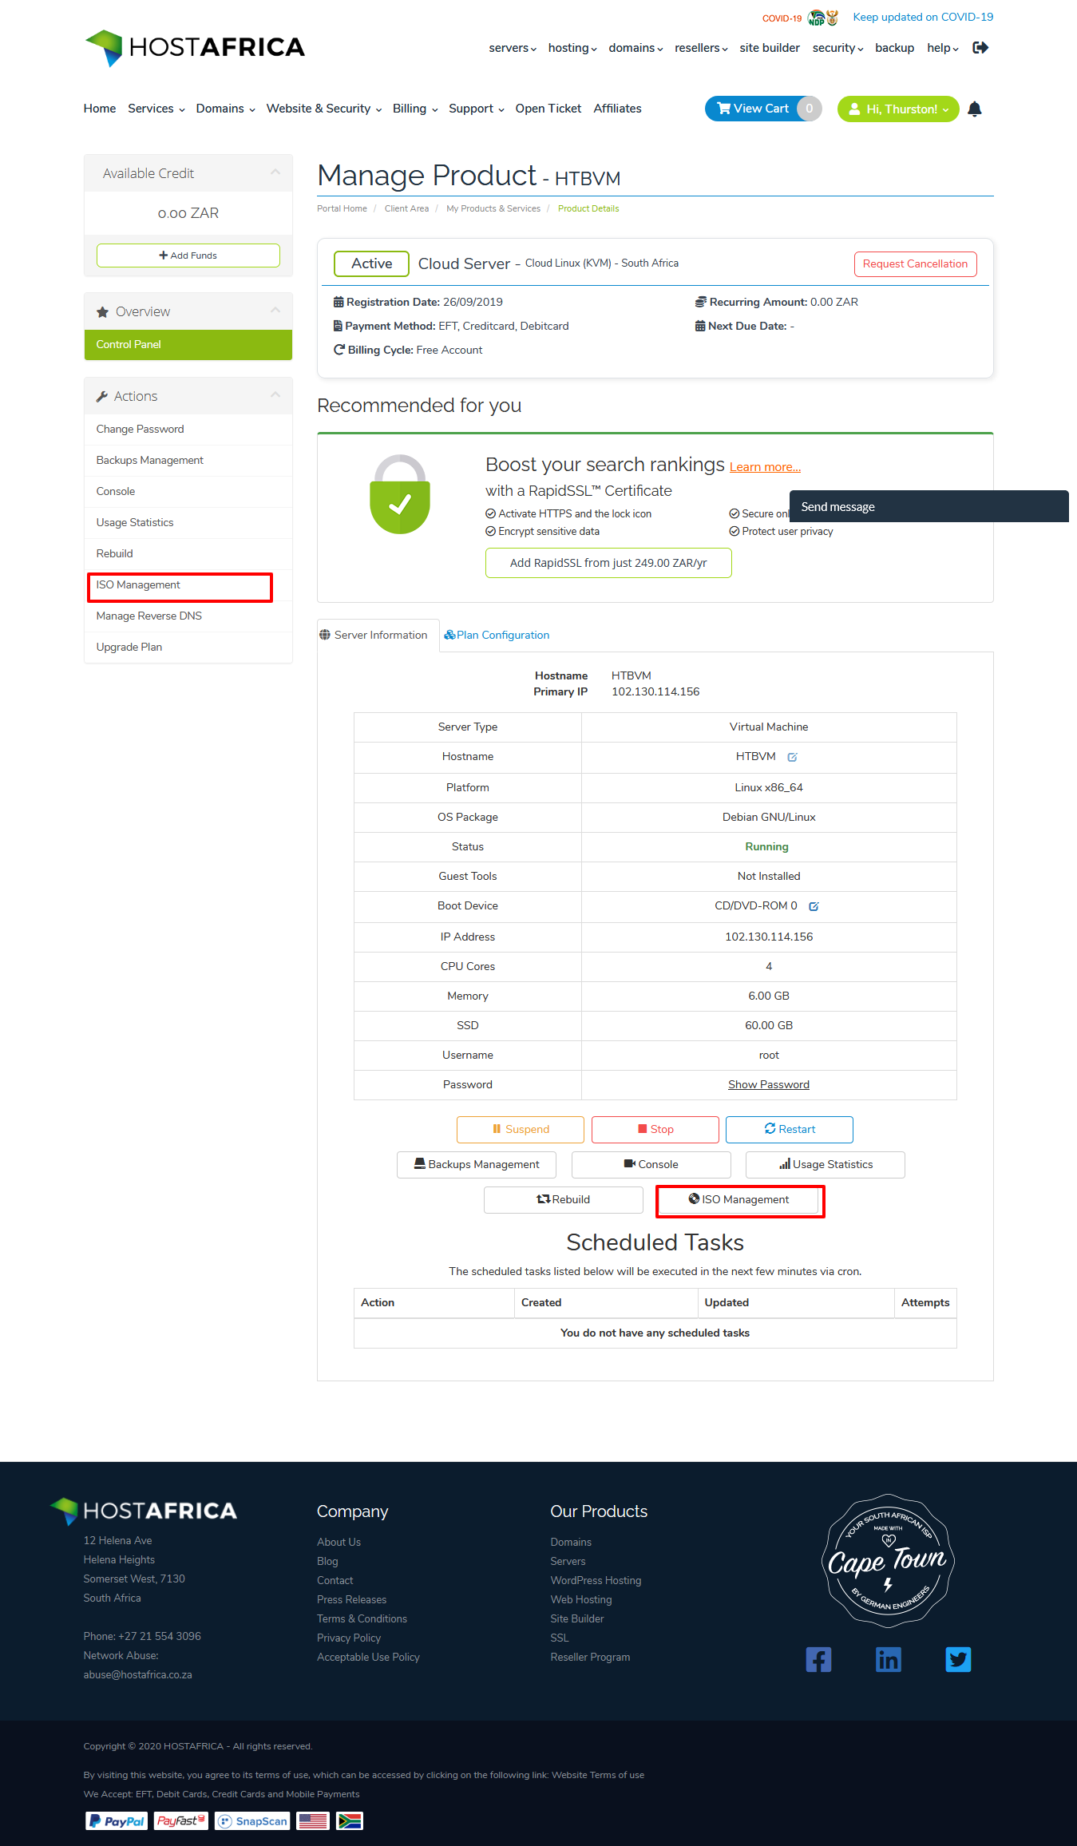Select Upgrade Plan in sidebar
This screenshot has width=1077, height=1846.
coord(188,648)
